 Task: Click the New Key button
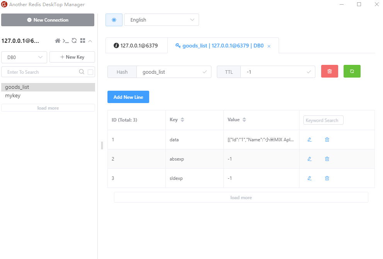[72, 57]
